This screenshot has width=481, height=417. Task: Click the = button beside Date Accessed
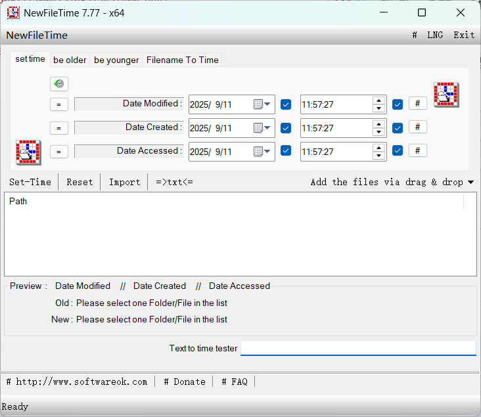point(59,152)
